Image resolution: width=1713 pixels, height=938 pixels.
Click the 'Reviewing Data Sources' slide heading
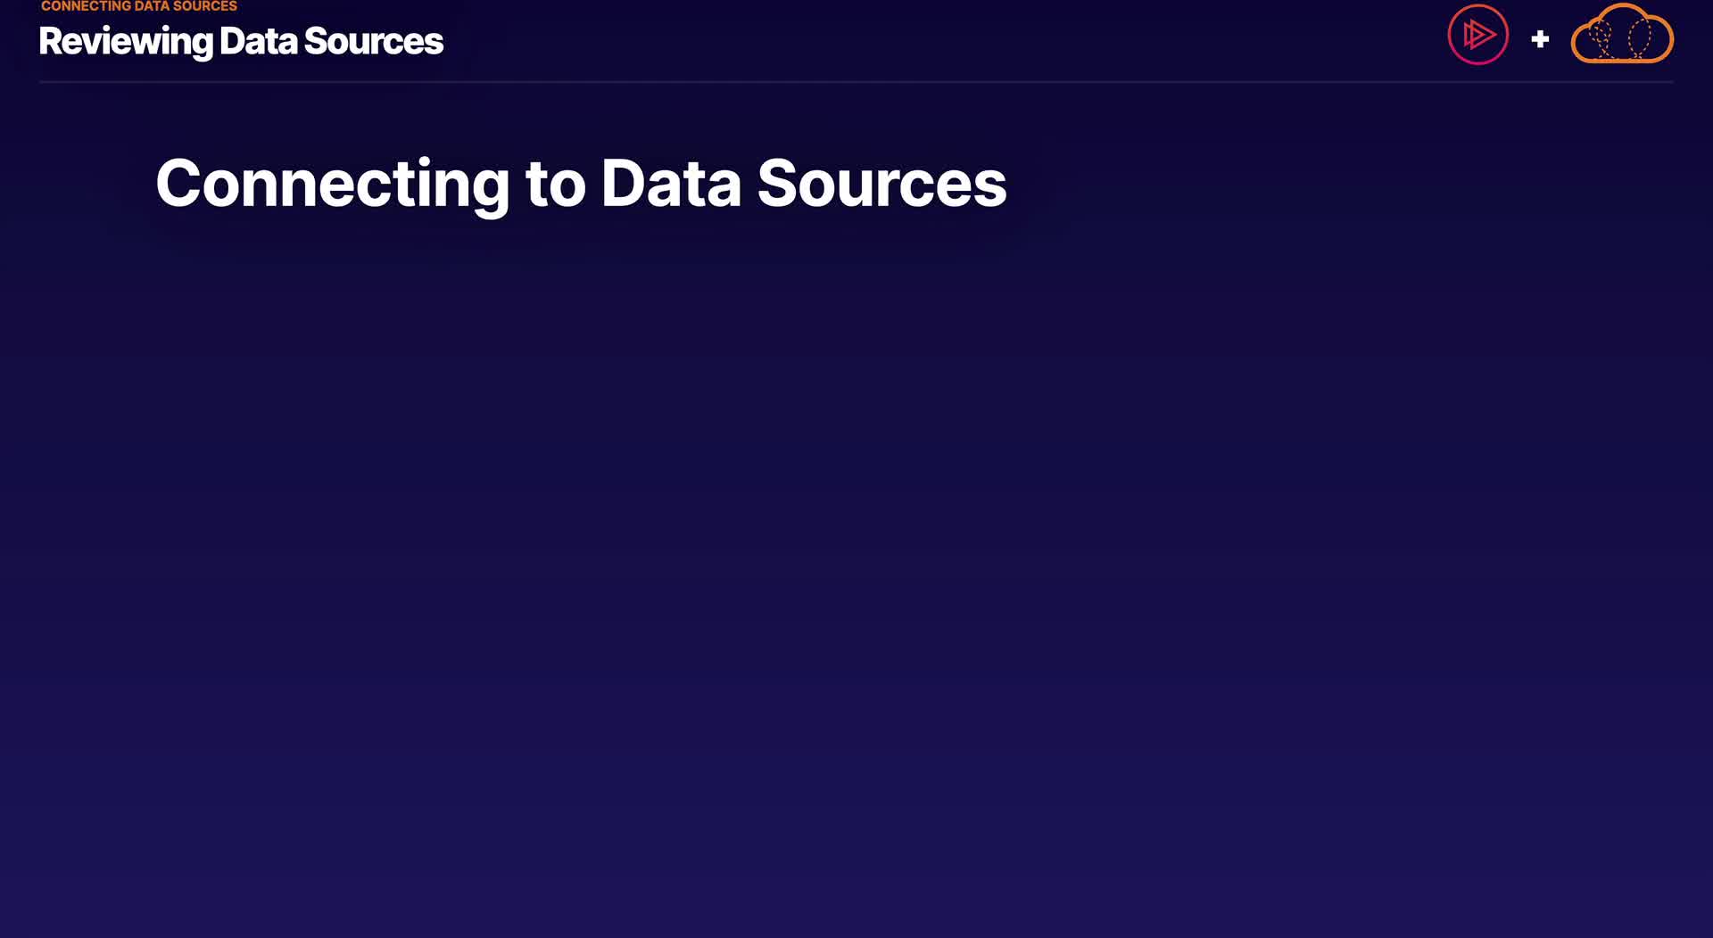[x=241, y=41]
